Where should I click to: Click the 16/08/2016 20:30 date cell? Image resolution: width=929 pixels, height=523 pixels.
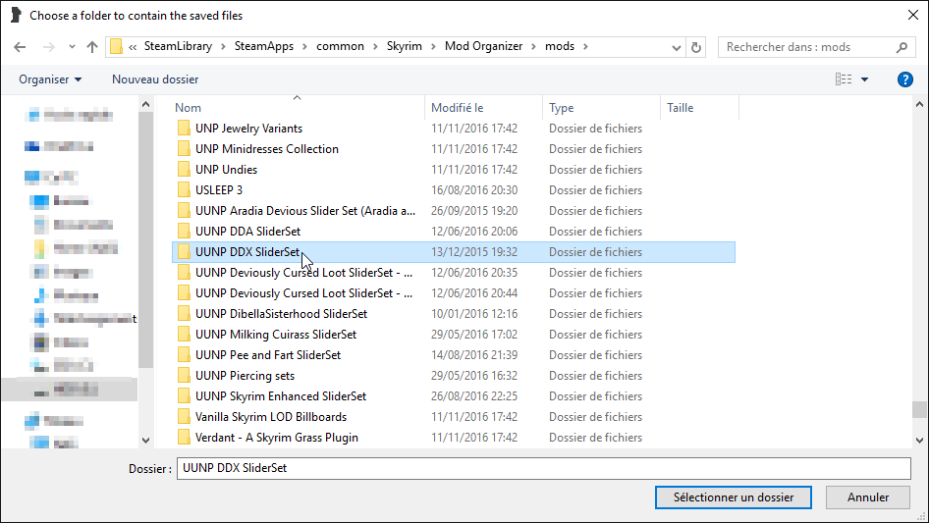tap(474, 190)
